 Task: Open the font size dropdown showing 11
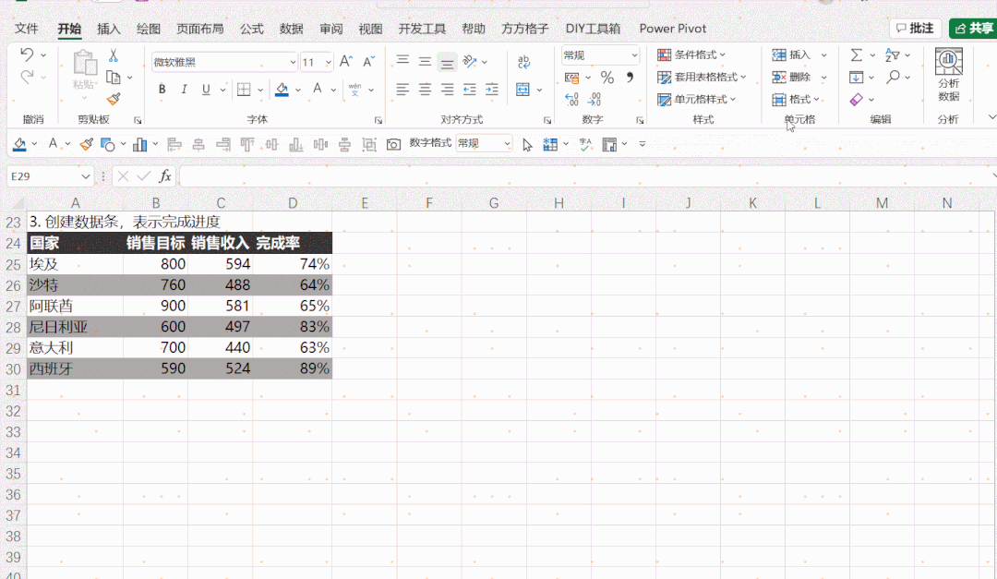tap(328, 63)
